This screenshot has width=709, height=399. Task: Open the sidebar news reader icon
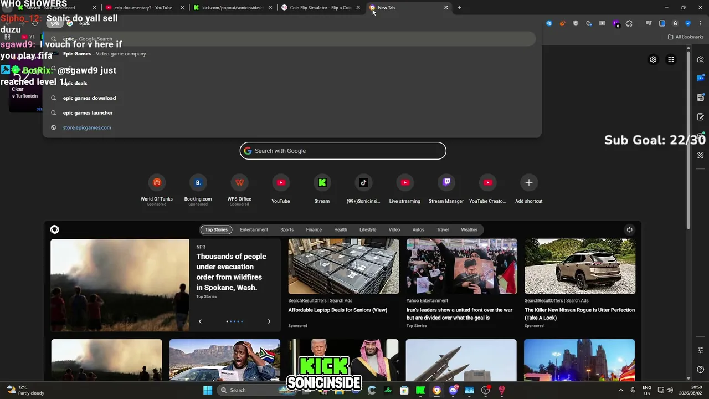[701, 98]
